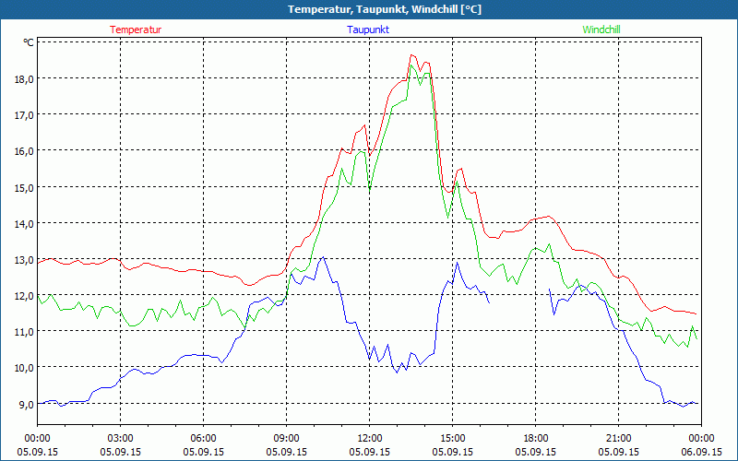Click the '15,0' y-axis value
Screen dimensions: 738x461
[x=25, y=187]
